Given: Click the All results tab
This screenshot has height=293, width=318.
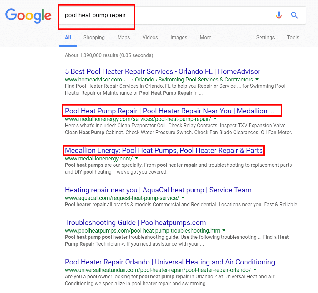Looking at the screenshot, I should (x=68, y=37).
